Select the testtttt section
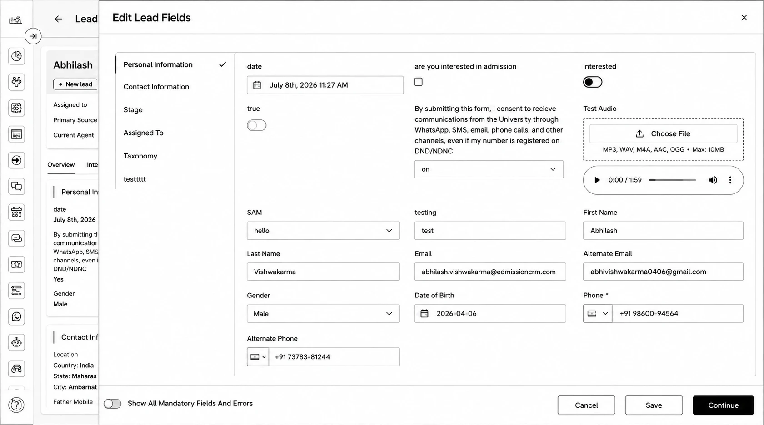This screenshot has width=764, height=425. (x=135, y=179)
